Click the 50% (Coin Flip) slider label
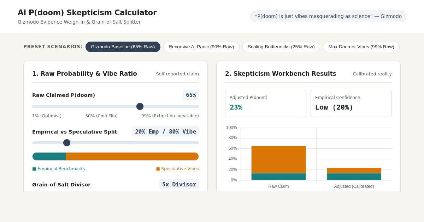Image resolution: width=424 pixels, height=222 pixels. pos(101,116)
